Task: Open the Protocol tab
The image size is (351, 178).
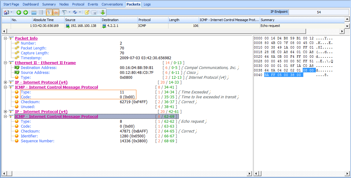Action: point(78,4)
